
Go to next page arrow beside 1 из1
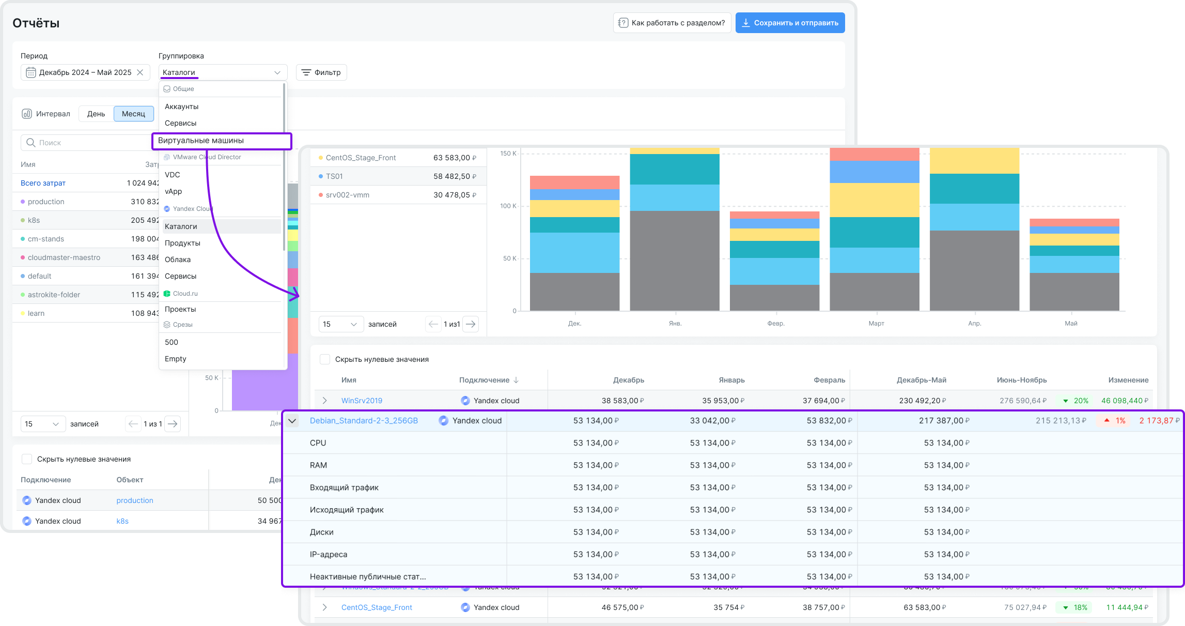click(470, 324)
